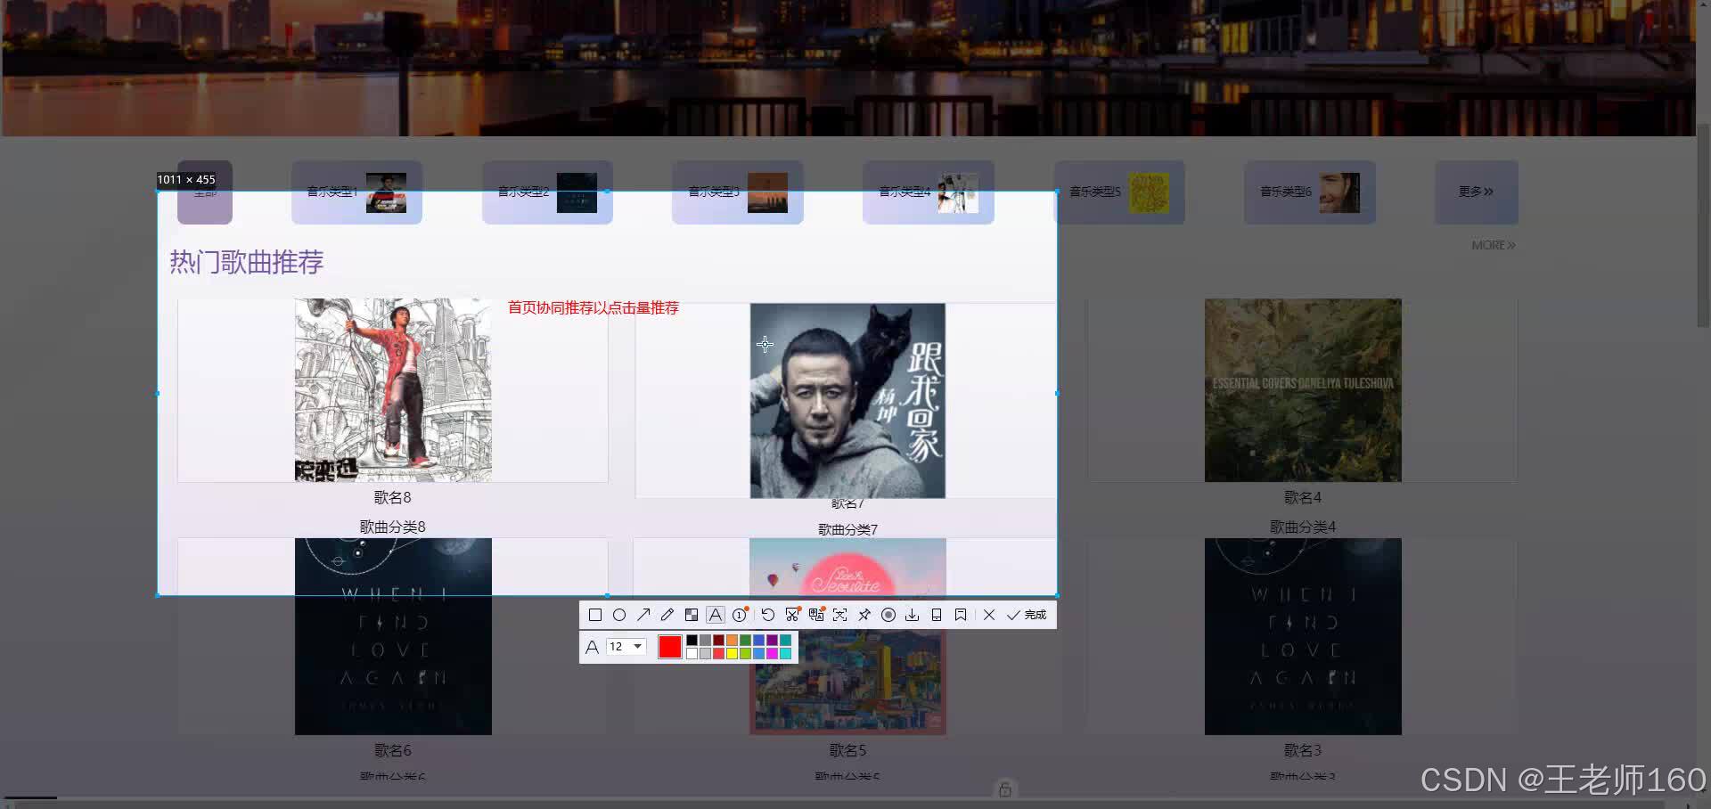Cancel the screenshot with the X icon
This screenshot has height=809, width=1711.
(x=989, y=615)
